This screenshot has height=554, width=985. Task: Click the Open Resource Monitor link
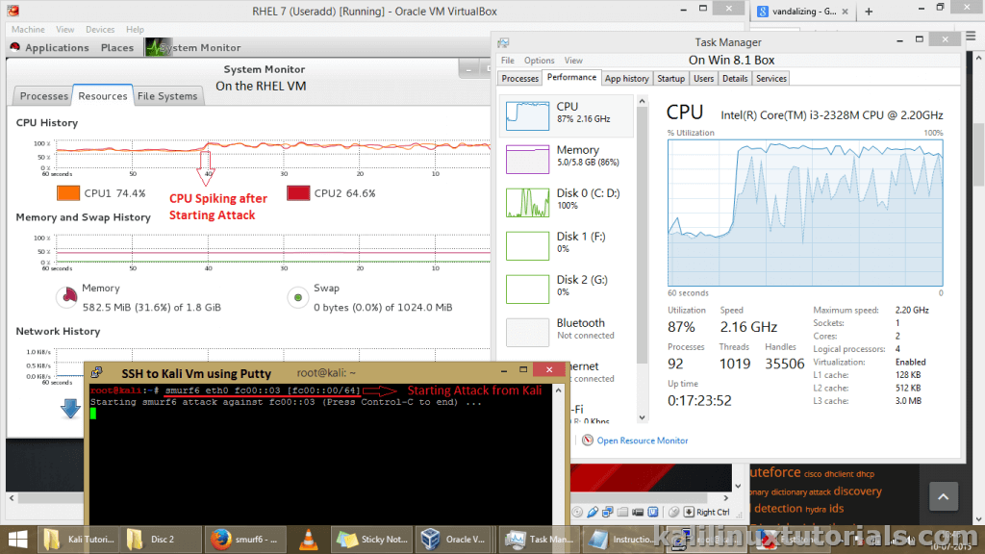[642, 441]
